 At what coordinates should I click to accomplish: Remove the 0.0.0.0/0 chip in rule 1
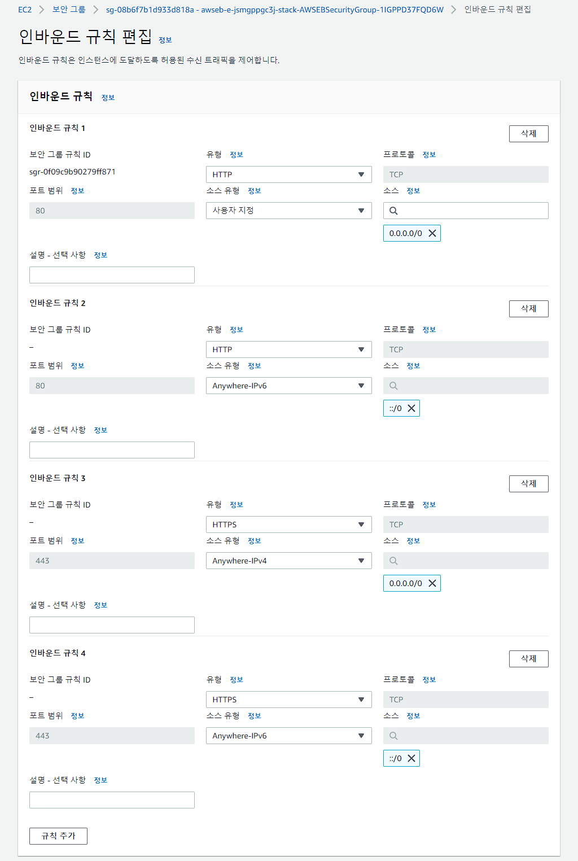point(432,233)
